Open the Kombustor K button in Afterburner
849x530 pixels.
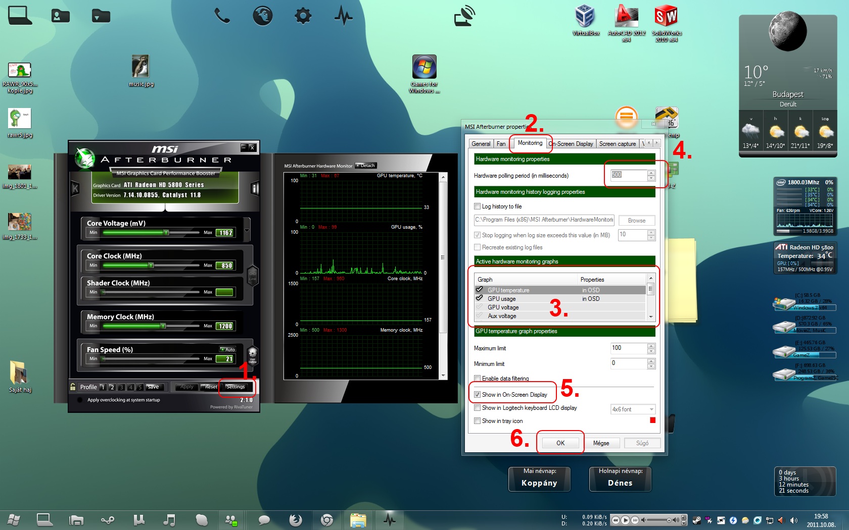coord(75,189)
